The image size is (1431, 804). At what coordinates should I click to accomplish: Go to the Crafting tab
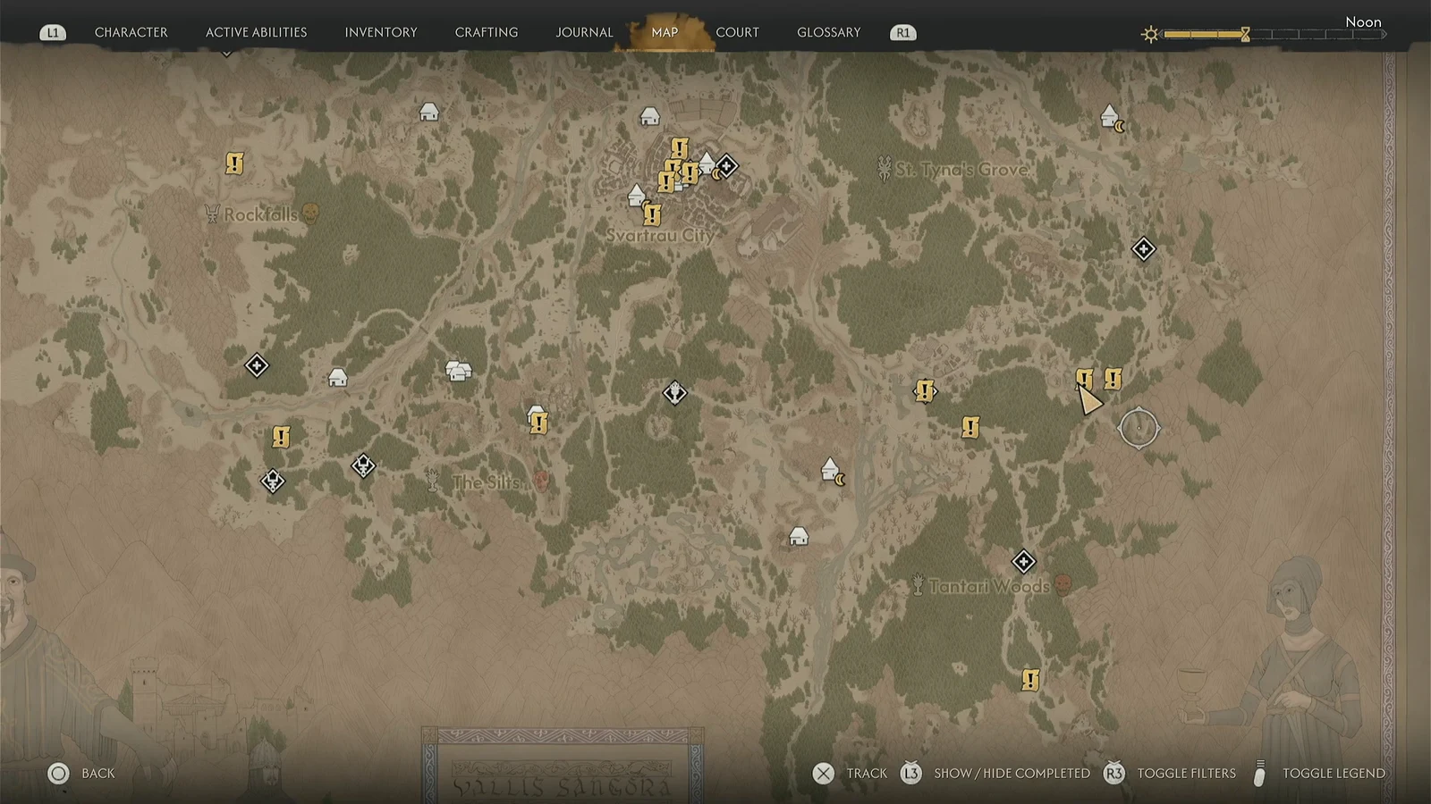487,32
